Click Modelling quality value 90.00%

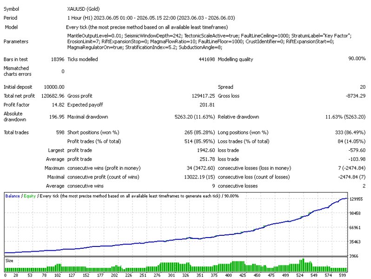coord(357,59)
